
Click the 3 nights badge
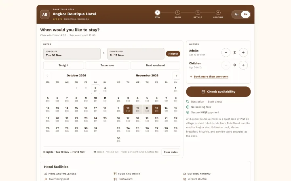point(173,54)
